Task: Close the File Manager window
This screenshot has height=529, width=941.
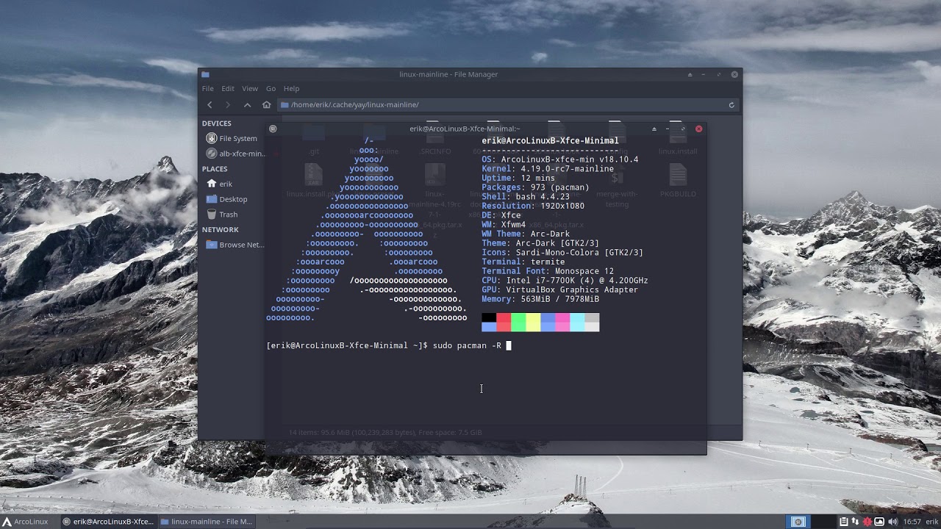Action: [734, 74]
